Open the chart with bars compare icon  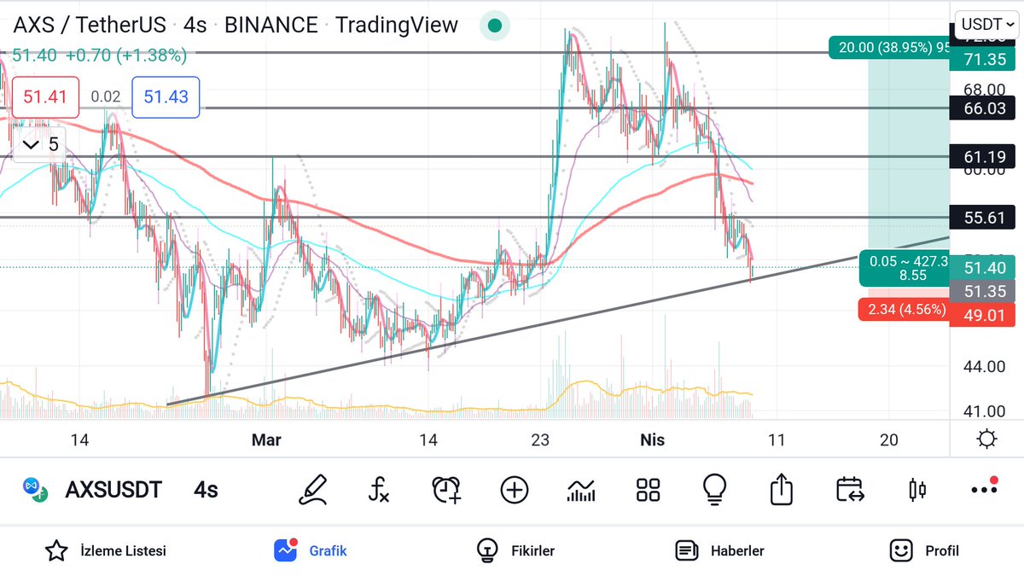[581, 490]
